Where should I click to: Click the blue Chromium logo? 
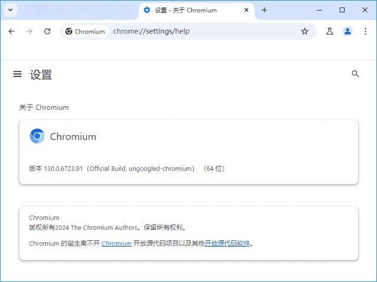[37, 136]
